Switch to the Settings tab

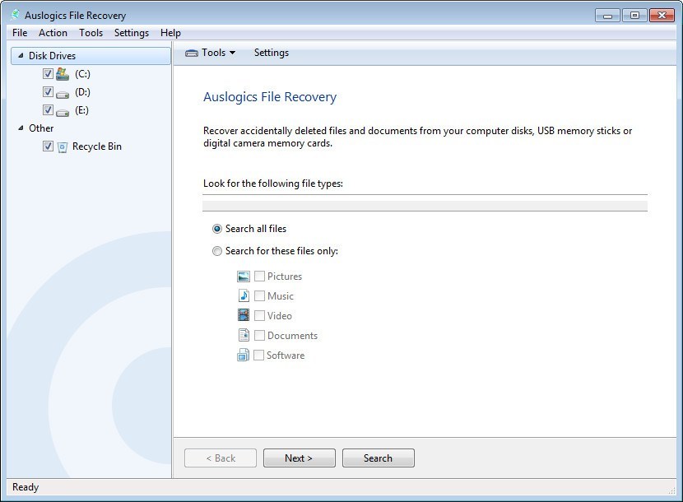[x=271, y=52]
